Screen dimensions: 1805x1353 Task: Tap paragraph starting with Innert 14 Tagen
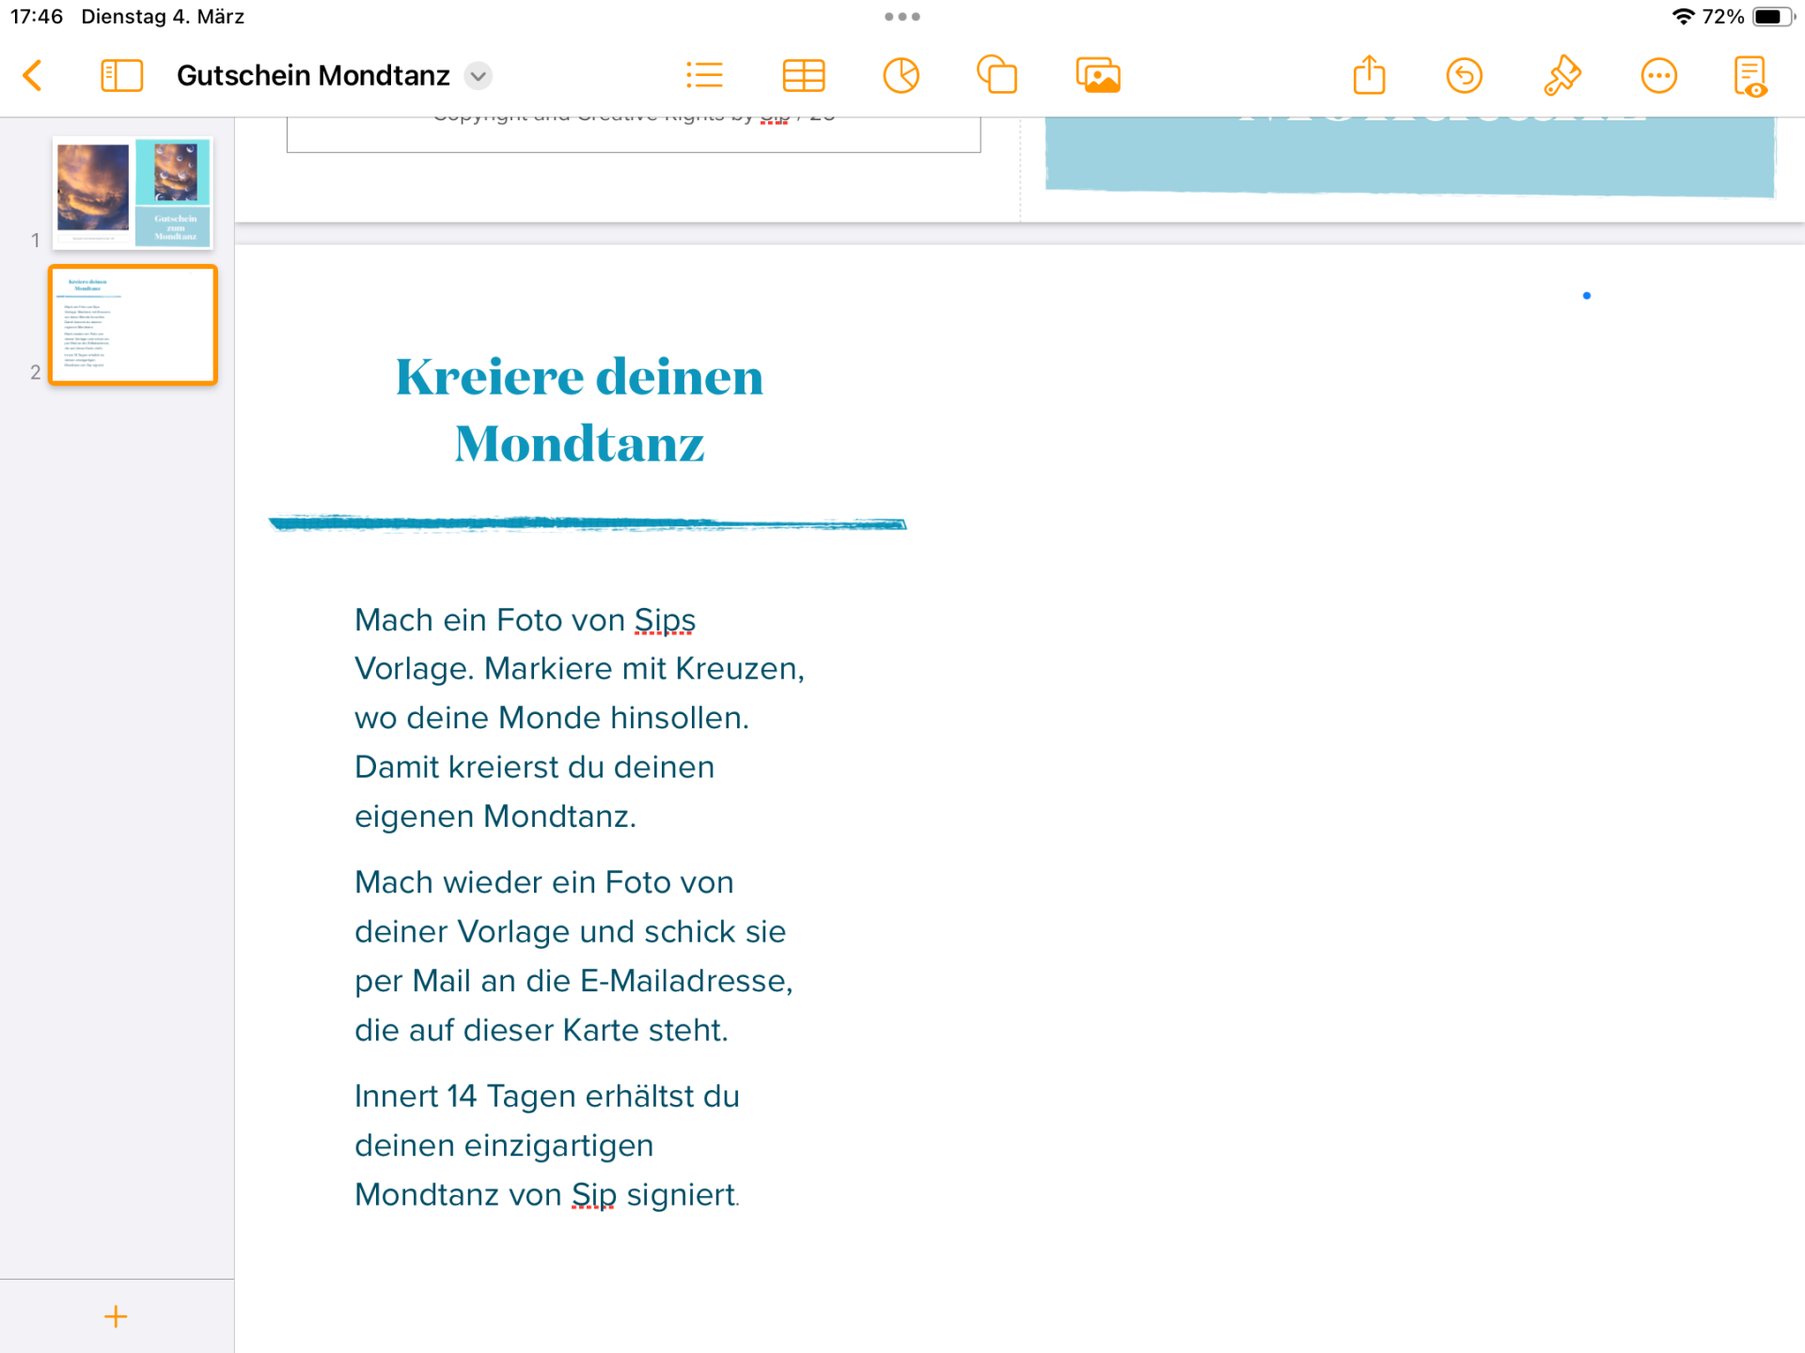pyautogui.click(x=547, y=1144)
